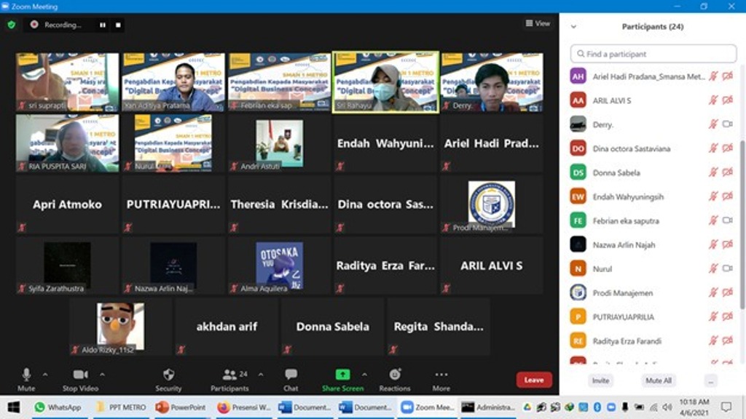746x419 pixels.
Task: Select Andri Astuti's video tile
Action: (x=279, y=143)
